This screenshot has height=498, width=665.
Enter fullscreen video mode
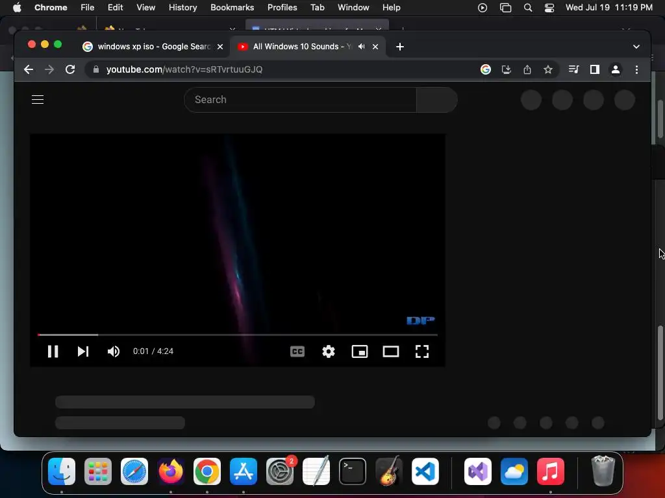coord(422,351)
